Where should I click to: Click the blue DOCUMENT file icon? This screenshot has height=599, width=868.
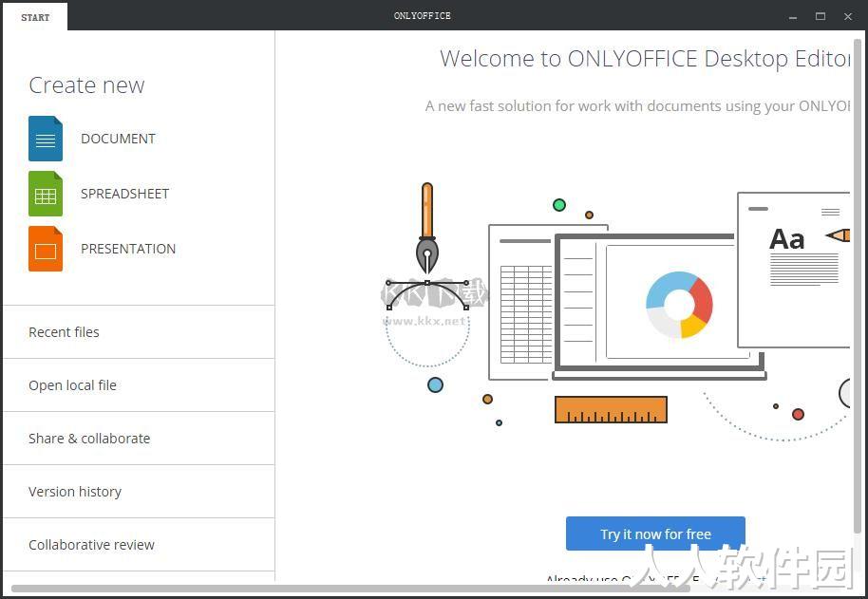[x=46, y=139]
